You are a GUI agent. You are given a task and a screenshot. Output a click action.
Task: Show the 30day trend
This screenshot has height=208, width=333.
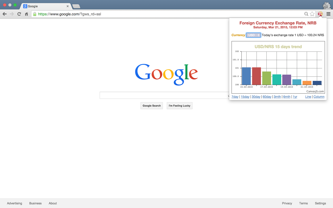click(256, 97)
